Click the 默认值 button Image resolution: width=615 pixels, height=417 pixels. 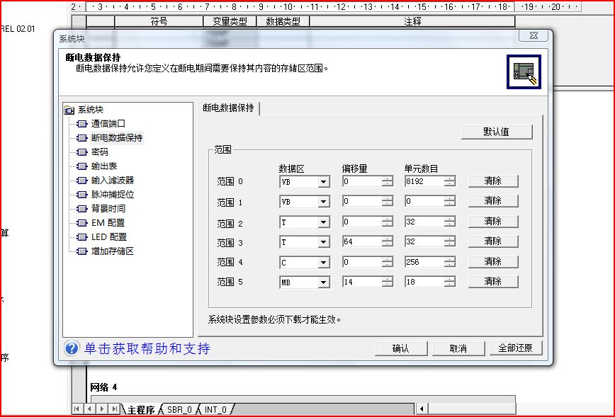pyautogui.click(x=496, y=132)
